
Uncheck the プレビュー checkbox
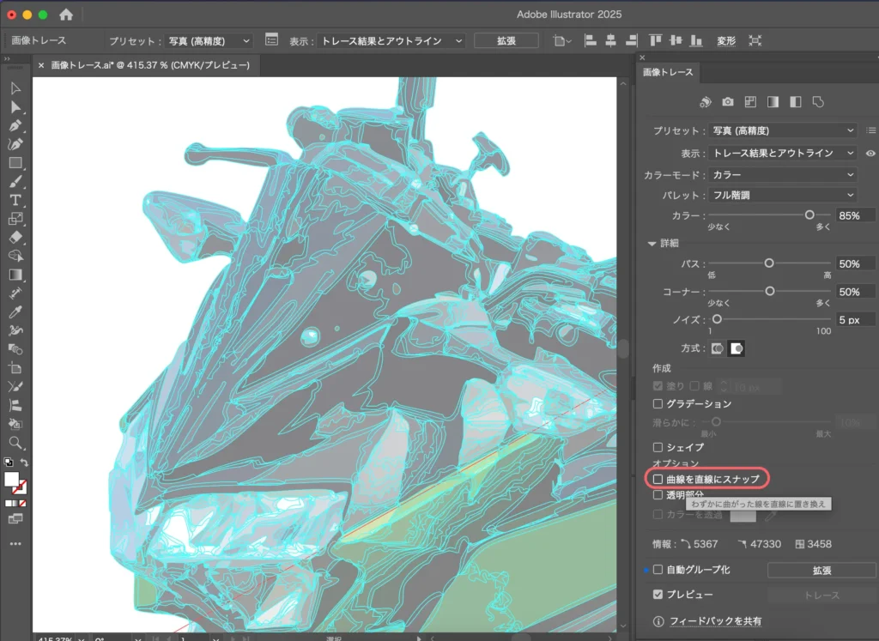click(658, 595)
